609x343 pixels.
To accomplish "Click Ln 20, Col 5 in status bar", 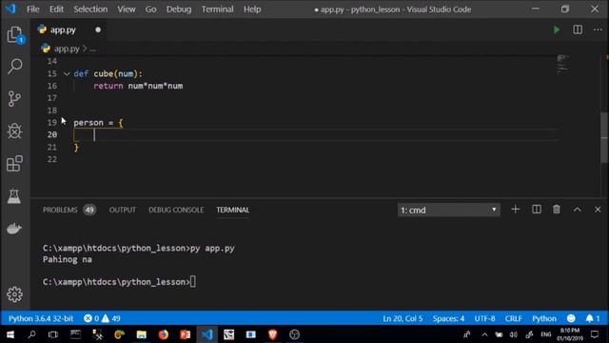I will [x=403, y=318].
